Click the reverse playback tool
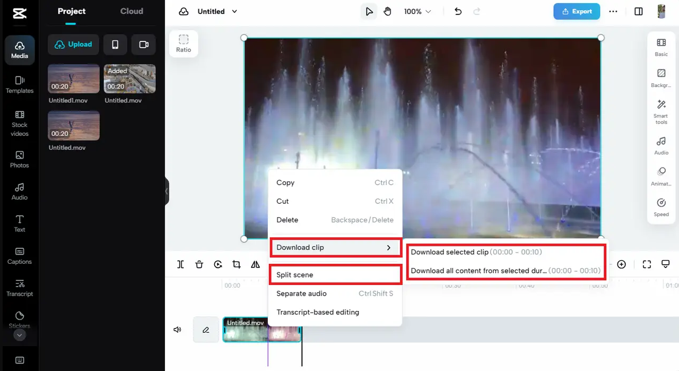Screen dimensions: 679x371 click(218, 264)
